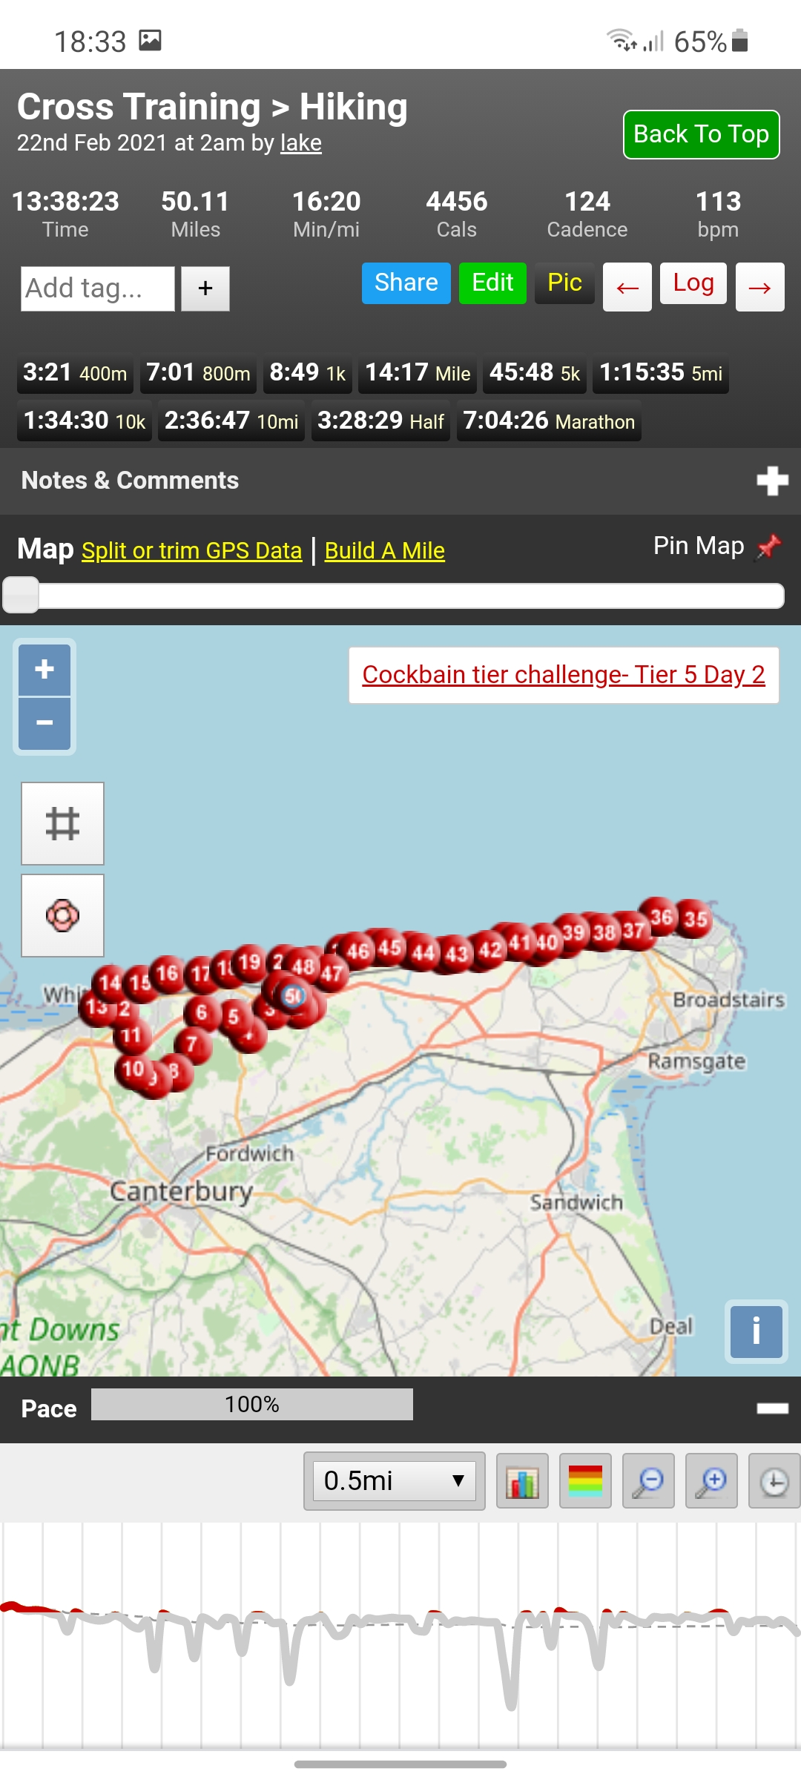Viewport: 801px width, 1780px height.
Task: Toggle Pin Map pushpin
Action: coord(768,547)
